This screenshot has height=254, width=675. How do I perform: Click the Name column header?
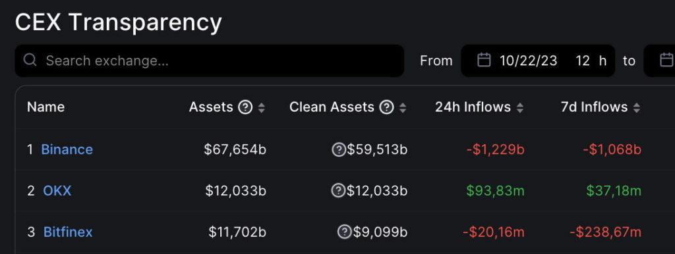[x=45, y=107]
